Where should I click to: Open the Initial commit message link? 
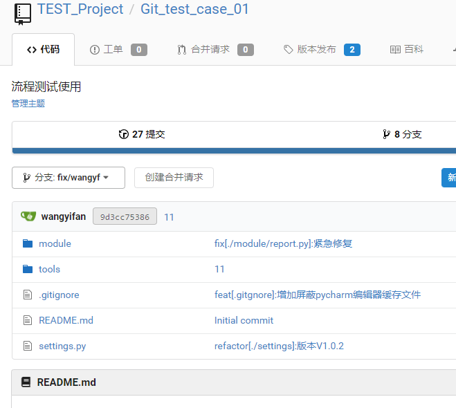coord(244,320)
